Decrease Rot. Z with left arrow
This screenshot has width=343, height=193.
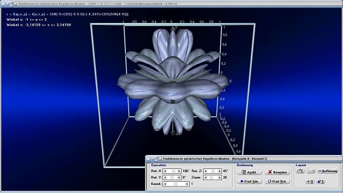point(206,171)
